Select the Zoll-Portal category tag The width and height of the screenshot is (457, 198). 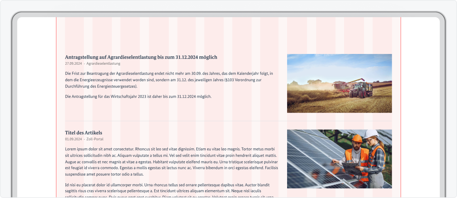click(x=95, y=139)
